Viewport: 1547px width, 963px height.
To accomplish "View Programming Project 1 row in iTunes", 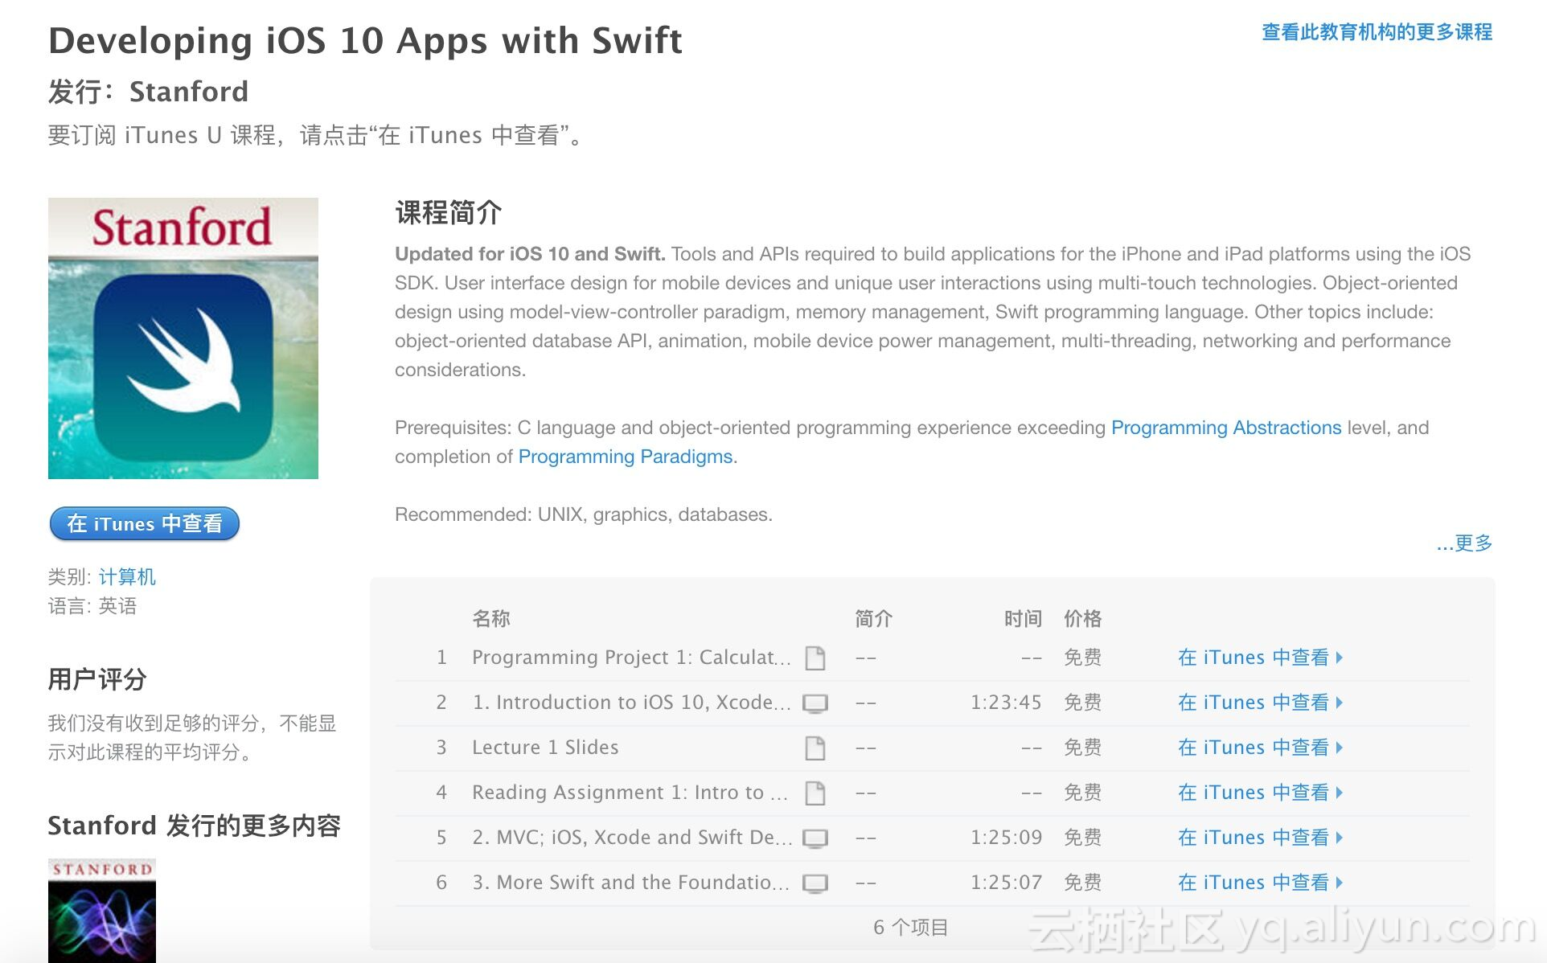I will point(1260,658).
